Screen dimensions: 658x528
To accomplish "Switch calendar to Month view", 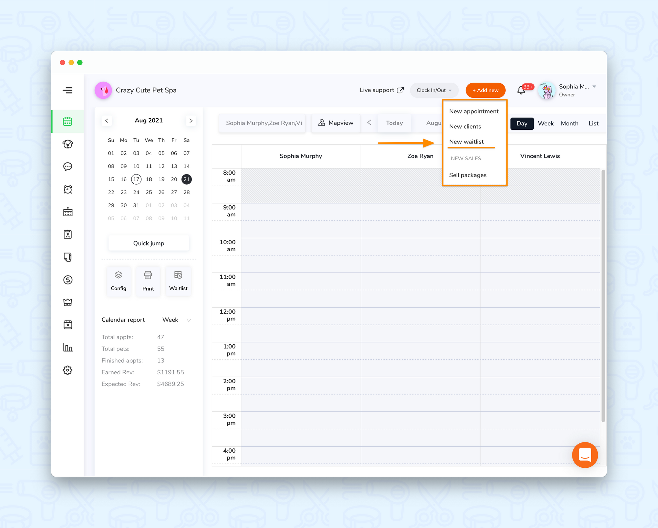I will [x=569, y=123].
